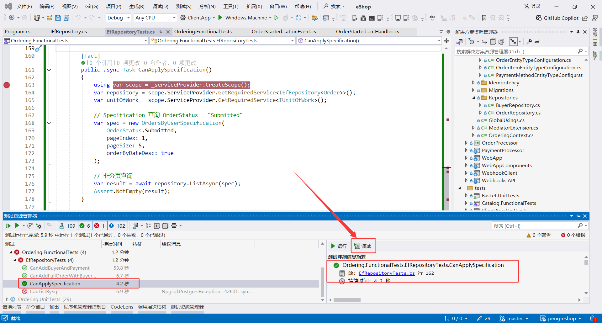Toggle the breakpoint on line 163
Image resolution: width=602 pixels, height=323 pixels.
coord(7,85)
